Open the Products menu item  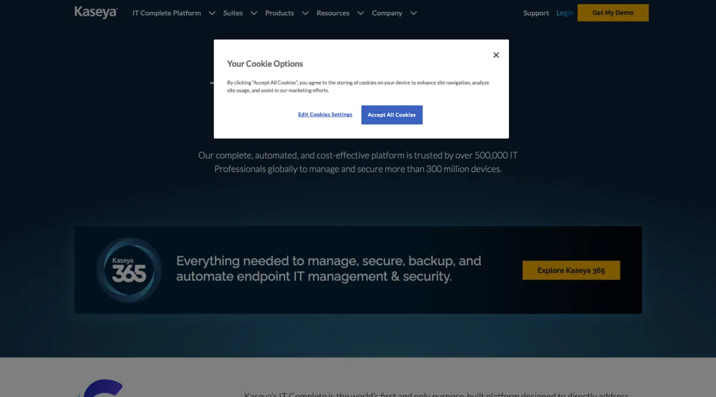pyautogui.click(x=280, y=13)
